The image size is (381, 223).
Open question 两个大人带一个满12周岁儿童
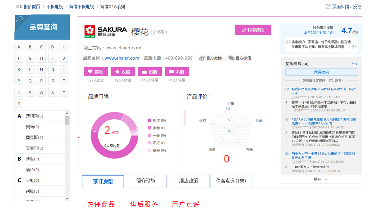pos(324,156)
